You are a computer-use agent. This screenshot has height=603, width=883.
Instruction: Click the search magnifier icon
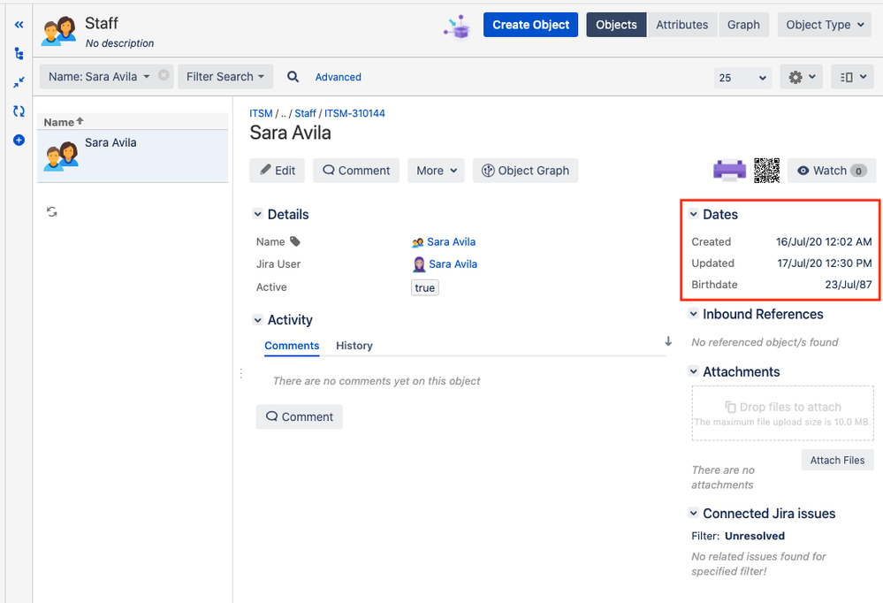293,77
